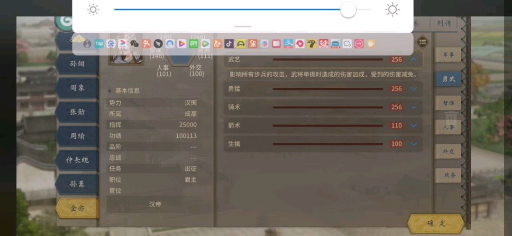Open the red book reader app icon
The image size is (512, 236).
pyautogui.click(x=276, y=44)
